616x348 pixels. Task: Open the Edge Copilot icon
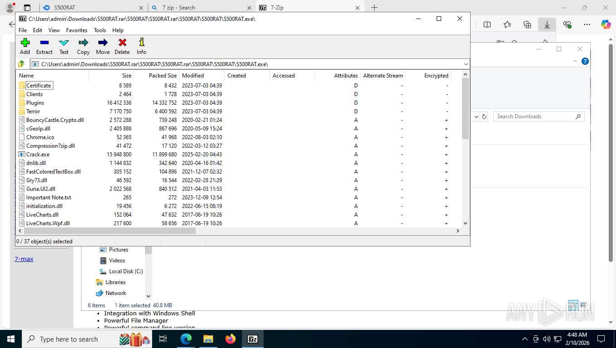point(606,24)
